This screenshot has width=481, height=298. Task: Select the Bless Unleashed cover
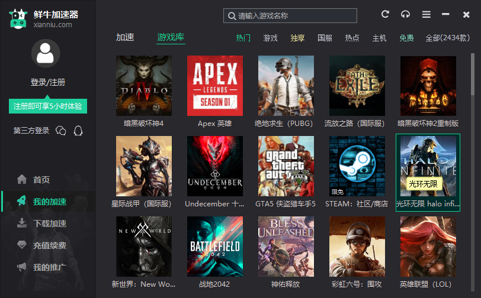tap(286, 247)
